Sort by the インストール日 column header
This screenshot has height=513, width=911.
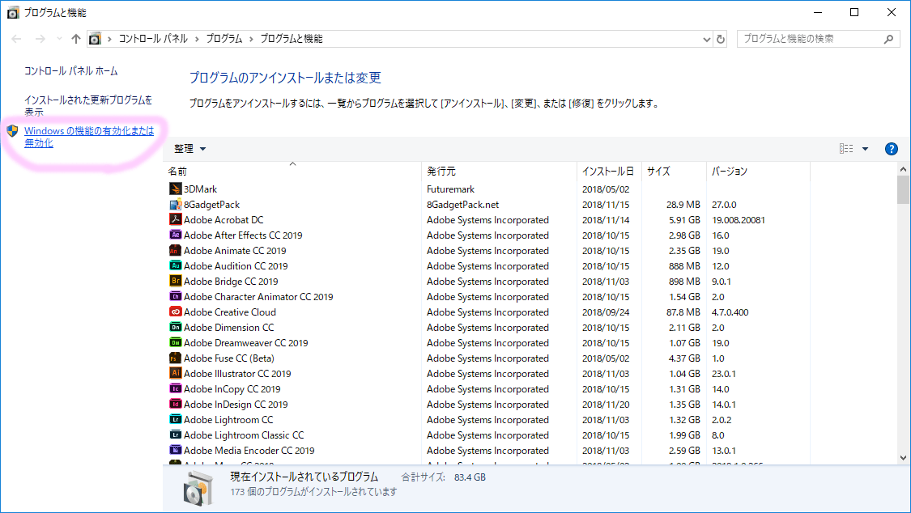coord(609,172)
